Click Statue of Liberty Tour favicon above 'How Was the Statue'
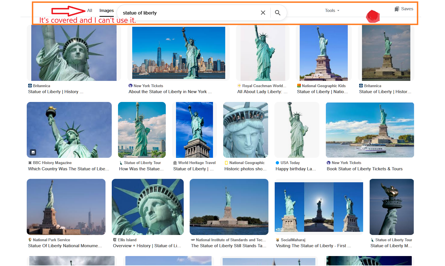This screenshot has width=445, height=266. tap(121, 163)
